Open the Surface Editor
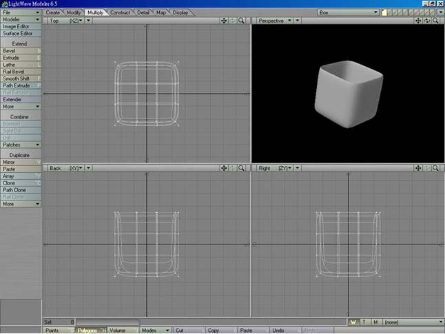 click(21, 33)
